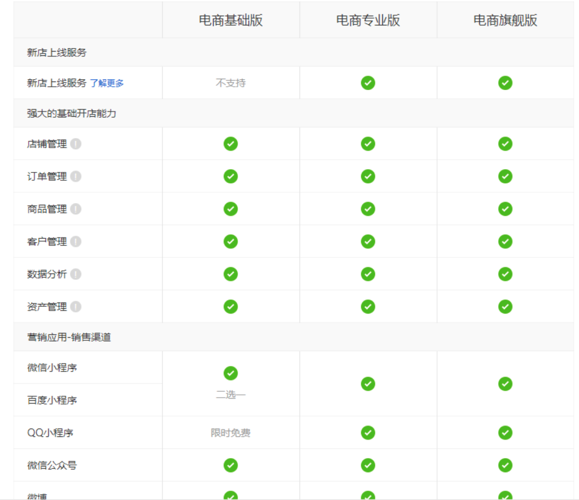
Task: Click the 二选一 text under 电商基础版
Action: point(231,395)
